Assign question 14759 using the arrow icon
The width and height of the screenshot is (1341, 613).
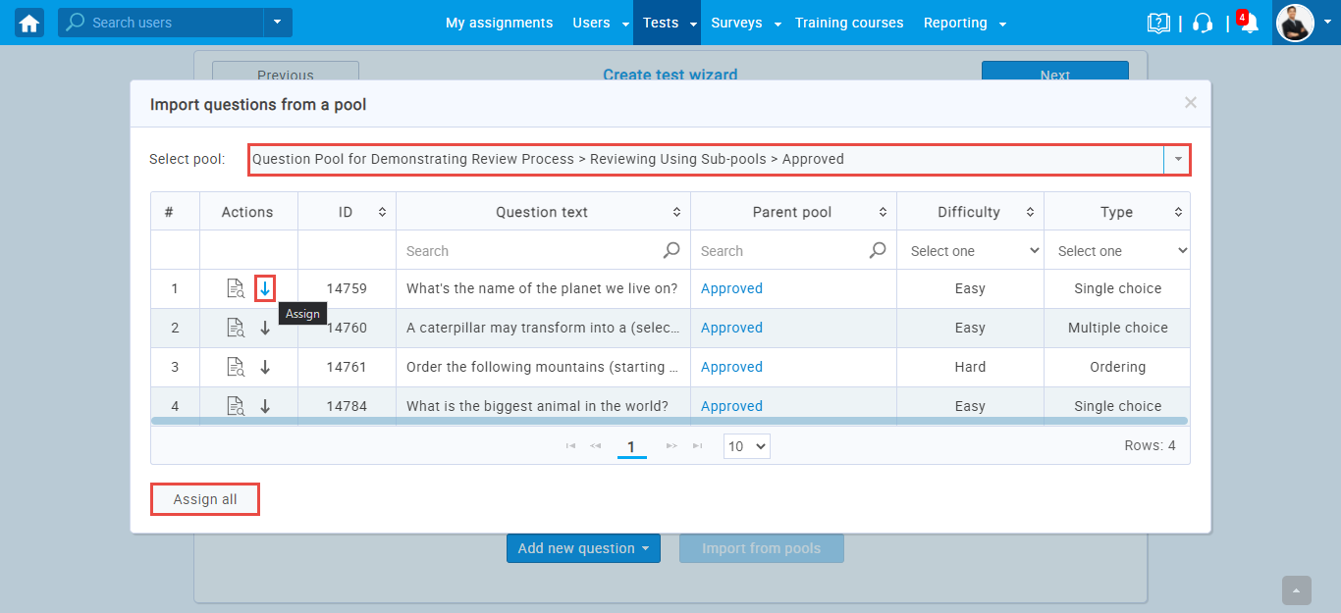[x=265, y=288]
